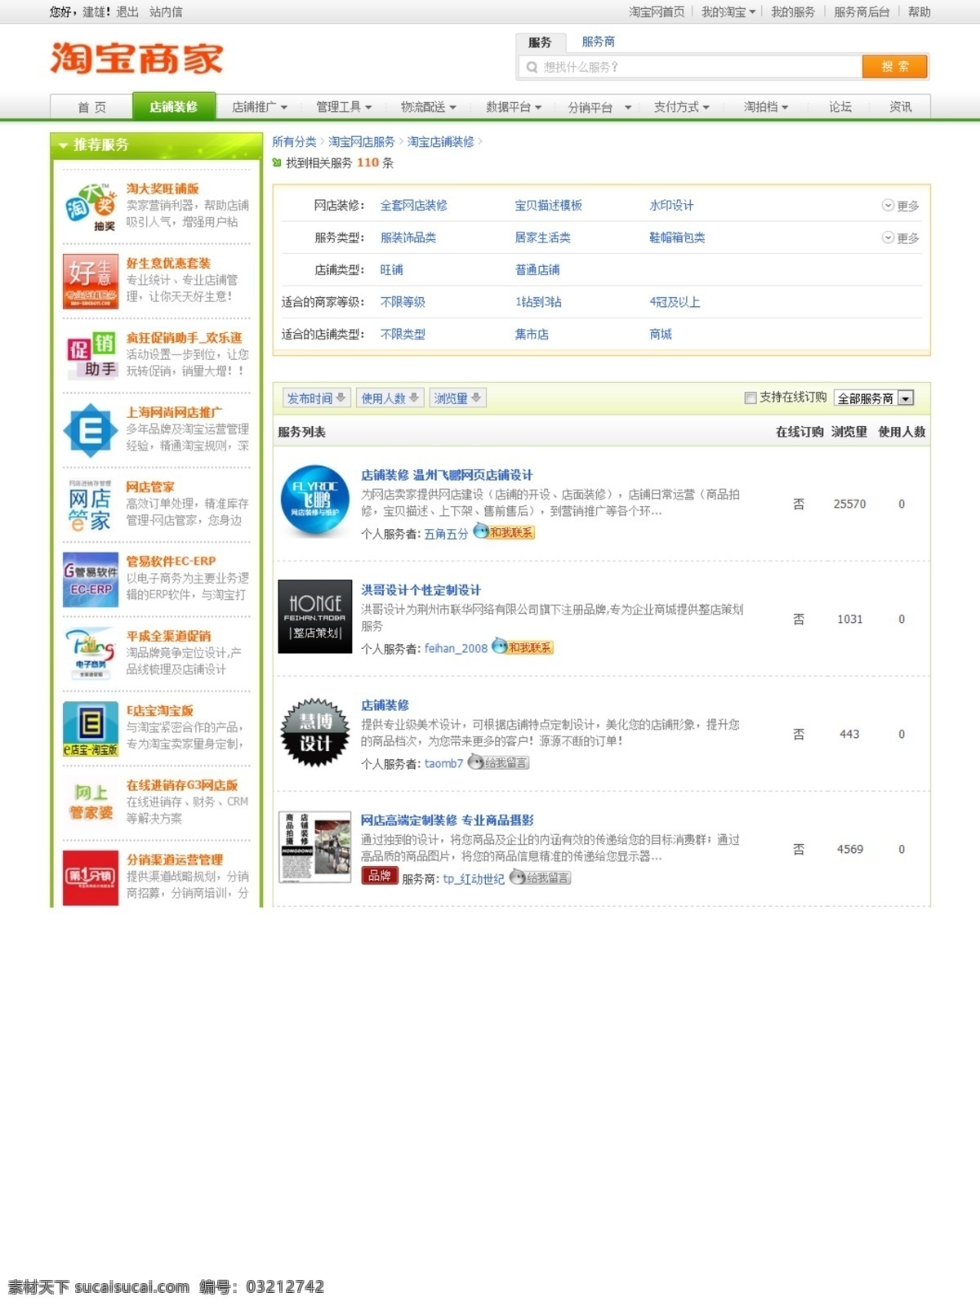Open the 帮助 link
The image size is (980, 1306).
[x=919, y=12]
